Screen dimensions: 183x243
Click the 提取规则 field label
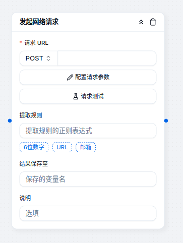click(31, 115)
